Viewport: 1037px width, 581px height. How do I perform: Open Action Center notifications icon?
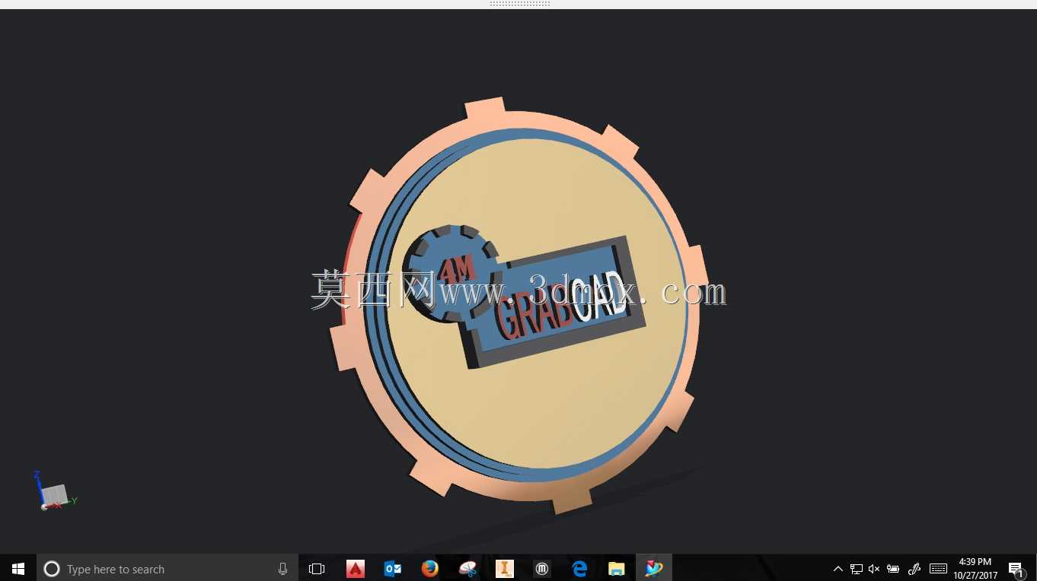(x=1016, y=569)
